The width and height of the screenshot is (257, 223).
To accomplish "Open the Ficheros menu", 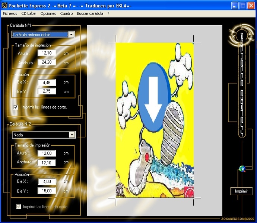I will coord(10,13).
